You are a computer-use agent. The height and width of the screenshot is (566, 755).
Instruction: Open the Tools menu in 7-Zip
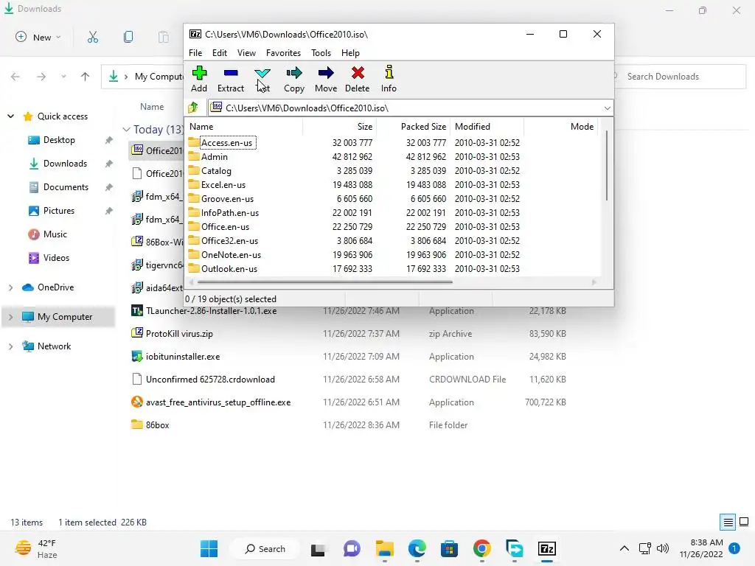[321, 53]
